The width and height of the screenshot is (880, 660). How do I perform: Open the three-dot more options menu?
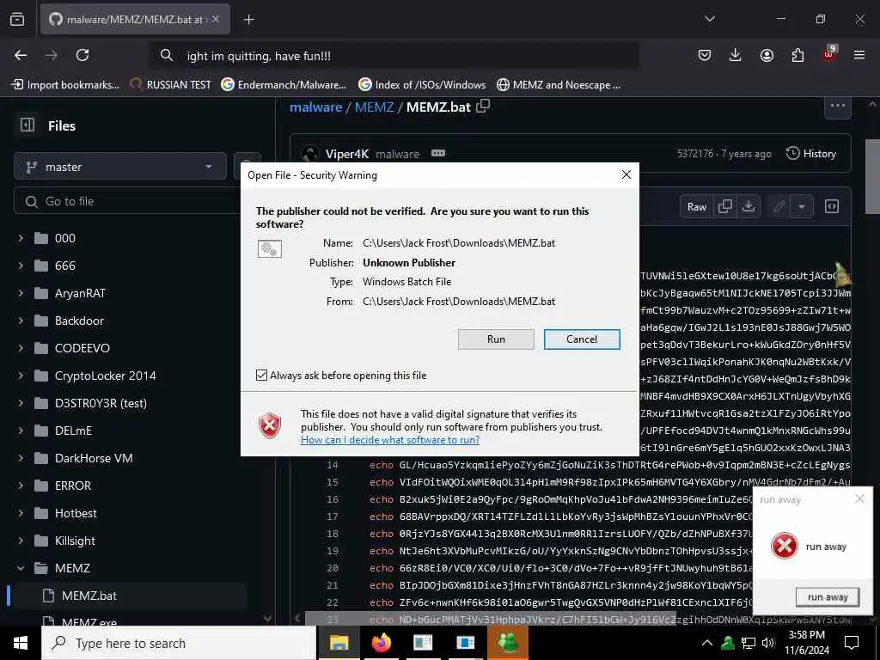(x=837, y=106)
